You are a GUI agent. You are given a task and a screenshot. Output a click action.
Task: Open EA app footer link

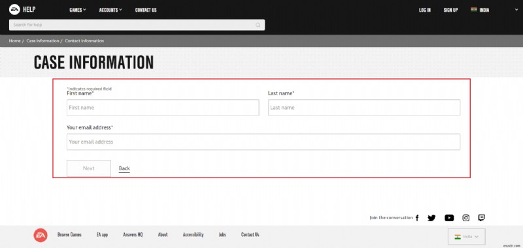click(x=102, y=235)
